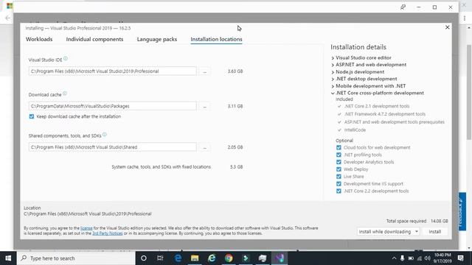Toggle .NET Core 2.2 development tools checkbox
The image size is (472, 265).
(x=339, y=191)
